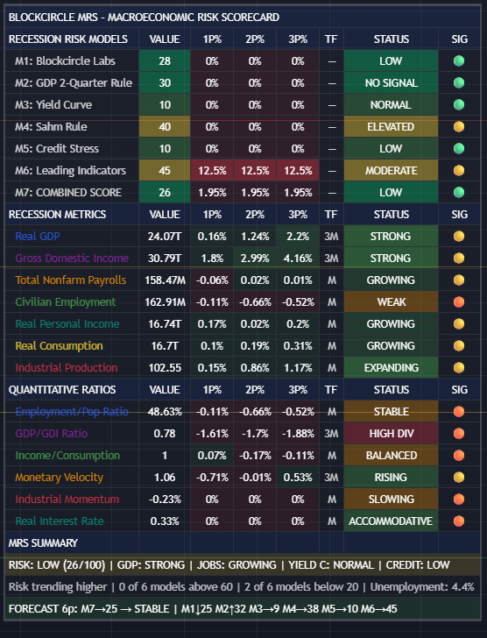Click the green signal dot for M2: GDP 2-Quarter Rule
The height and width of the screenshot is (638, 487).
coord(459,83)
